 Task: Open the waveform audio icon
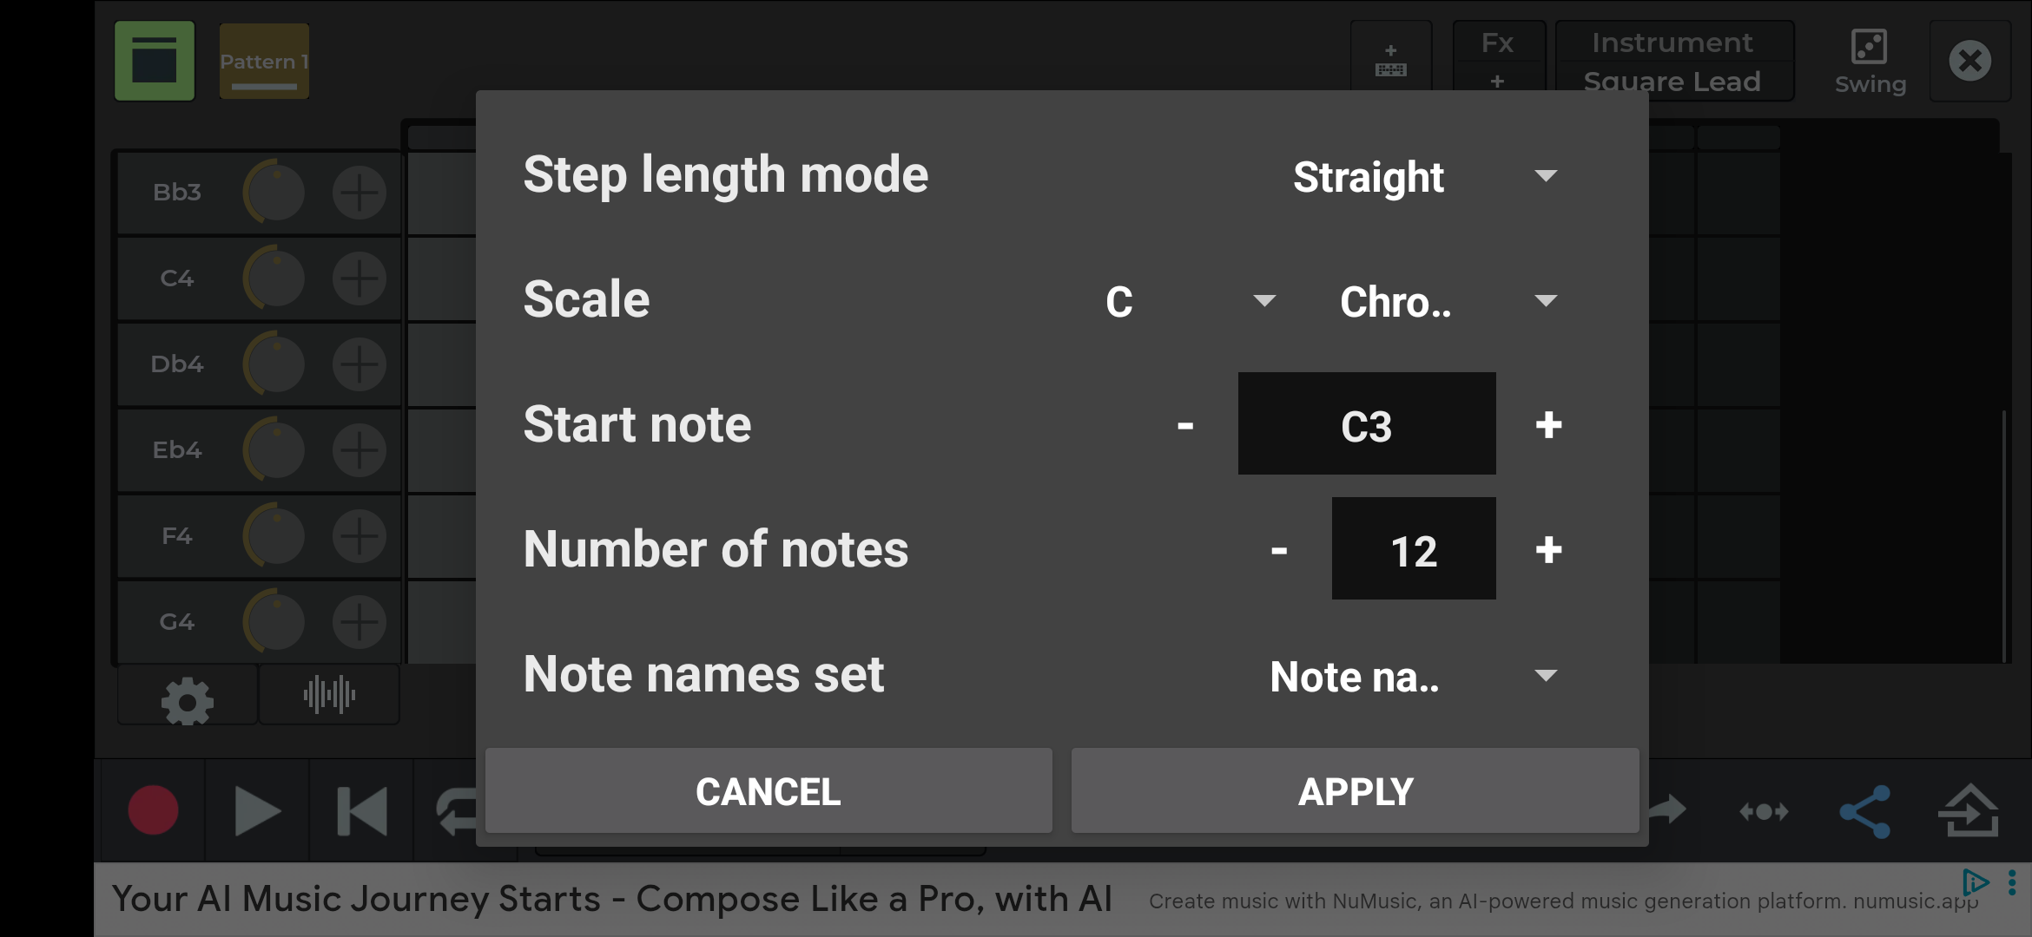pos(329,695)
